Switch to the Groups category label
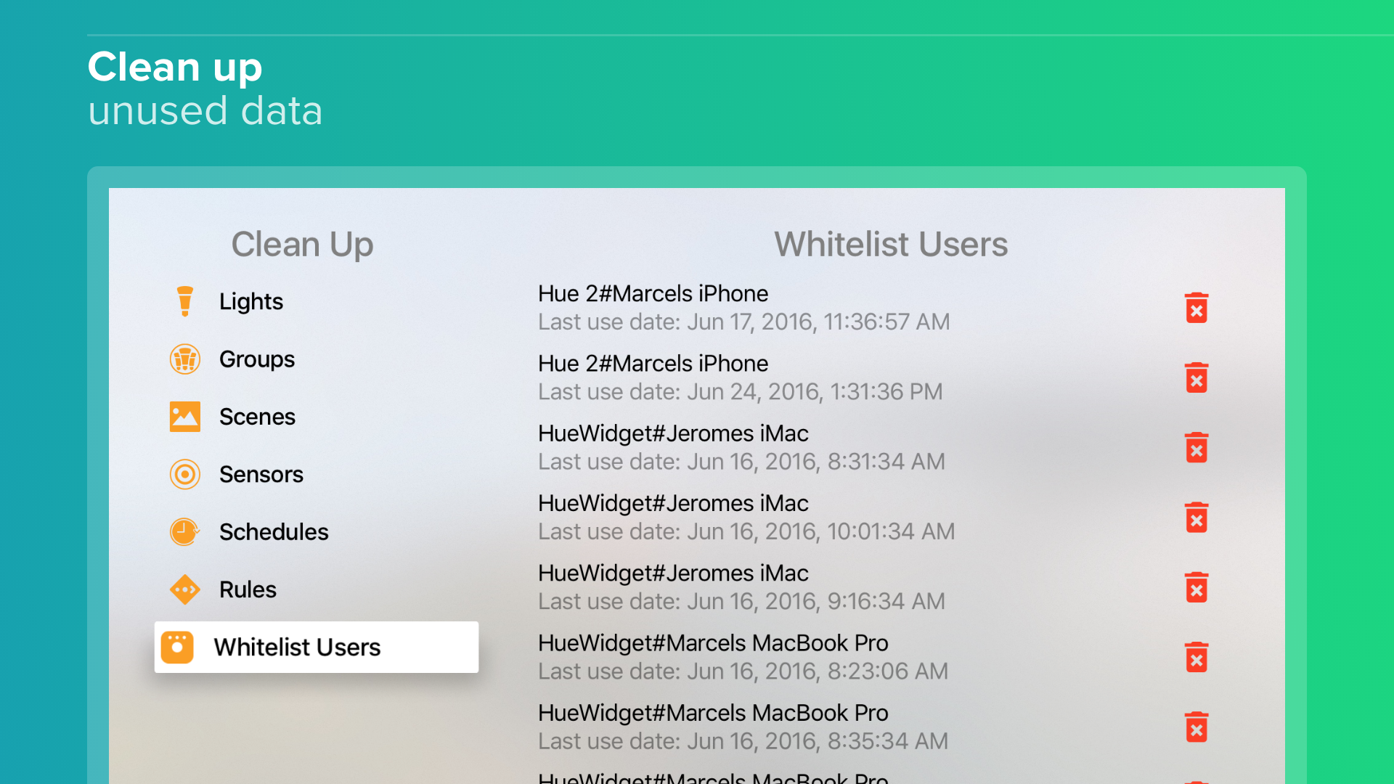Screen dimensions: 1394x784 point(257,359)
